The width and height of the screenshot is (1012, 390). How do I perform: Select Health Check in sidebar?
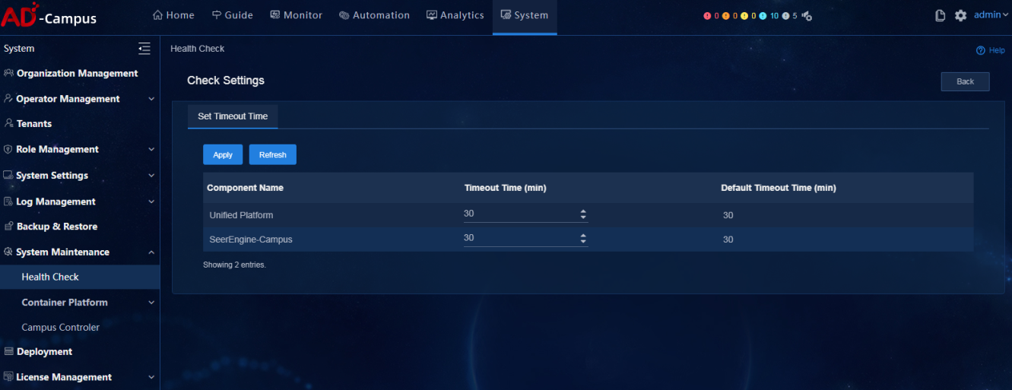point(80,277)
